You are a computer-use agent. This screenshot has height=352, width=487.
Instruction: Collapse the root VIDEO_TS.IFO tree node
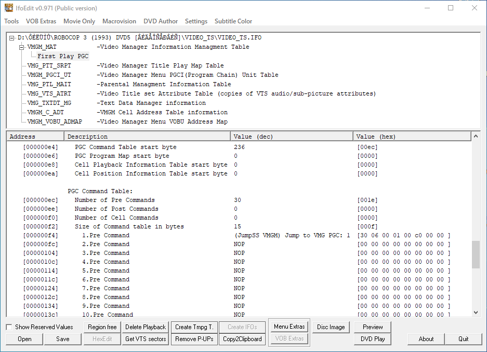pos(12,38)
